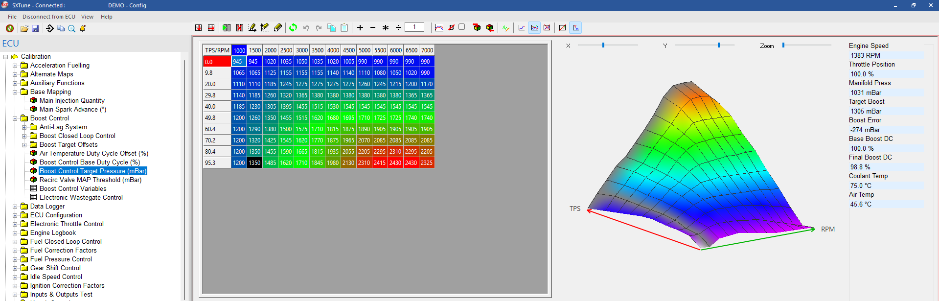Select Boost Control Base Duty Cycle (%)

click(90, 162)
